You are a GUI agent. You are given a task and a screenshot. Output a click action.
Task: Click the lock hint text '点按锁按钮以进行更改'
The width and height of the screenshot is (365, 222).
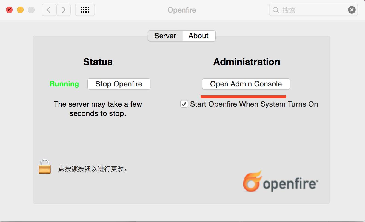tap(93, 169)
